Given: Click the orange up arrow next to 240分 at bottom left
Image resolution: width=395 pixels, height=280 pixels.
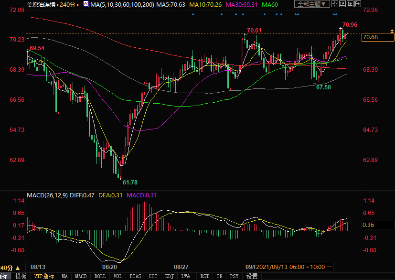Looking at the screenshot, I should pos(18,268).
